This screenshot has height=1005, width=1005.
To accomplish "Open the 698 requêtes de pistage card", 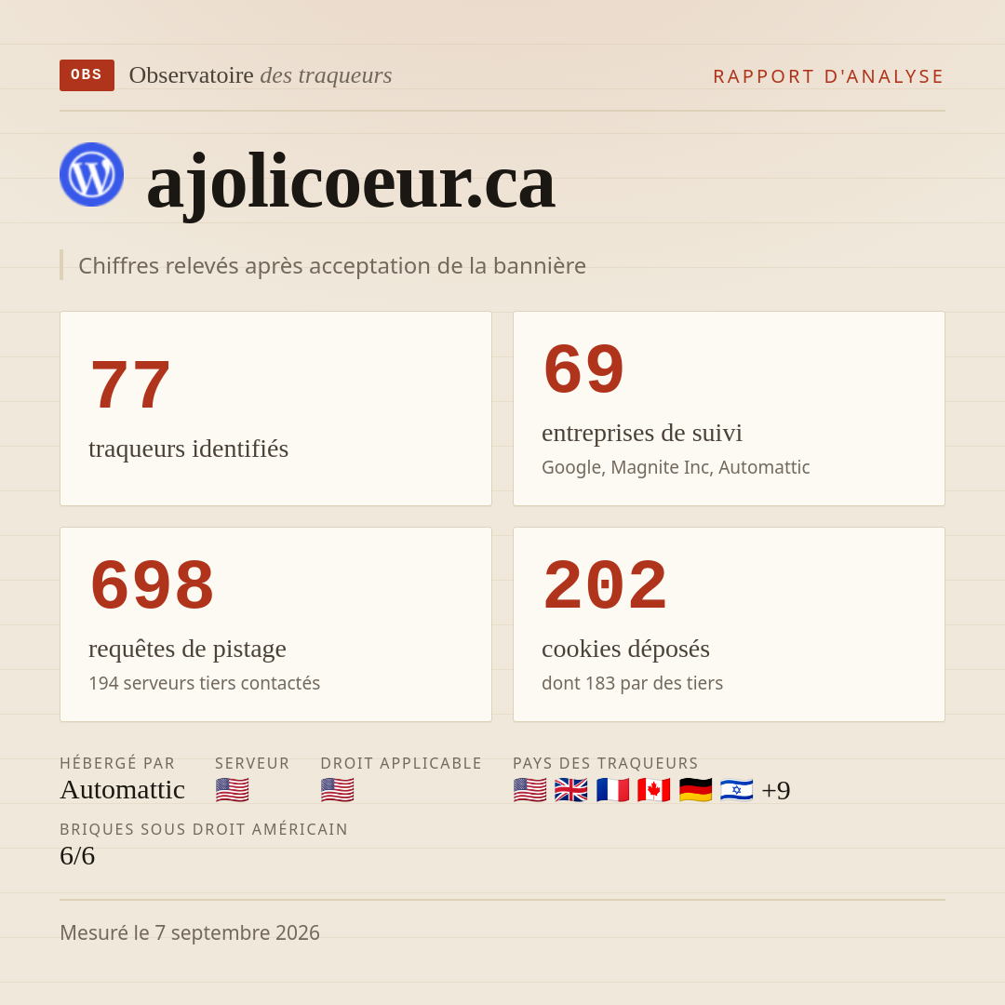I will [x=275, y=624].
